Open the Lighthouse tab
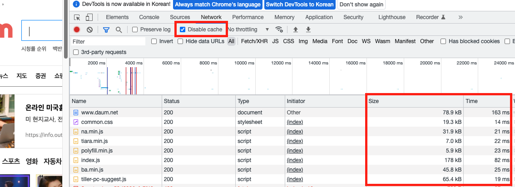The width and height of the screenshot is (515, 187). pos(392,17)
